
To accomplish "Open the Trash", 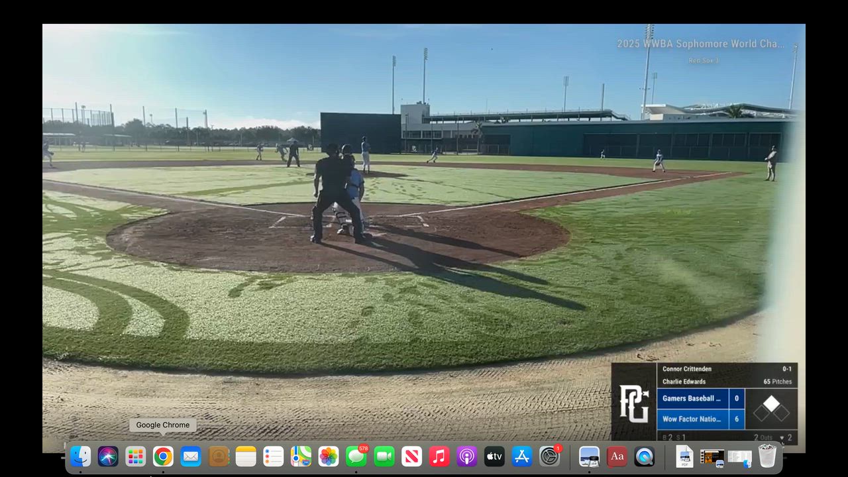I will click(x=767, y=456).
